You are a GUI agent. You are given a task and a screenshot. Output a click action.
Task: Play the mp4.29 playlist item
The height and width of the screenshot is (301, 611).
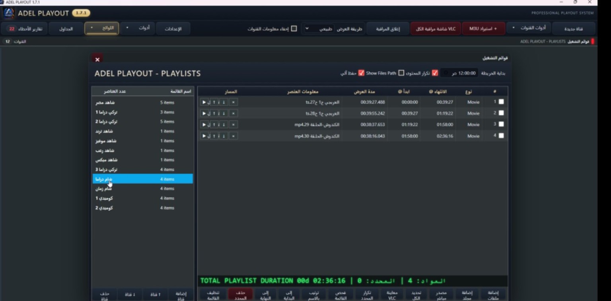click(204, 124)
